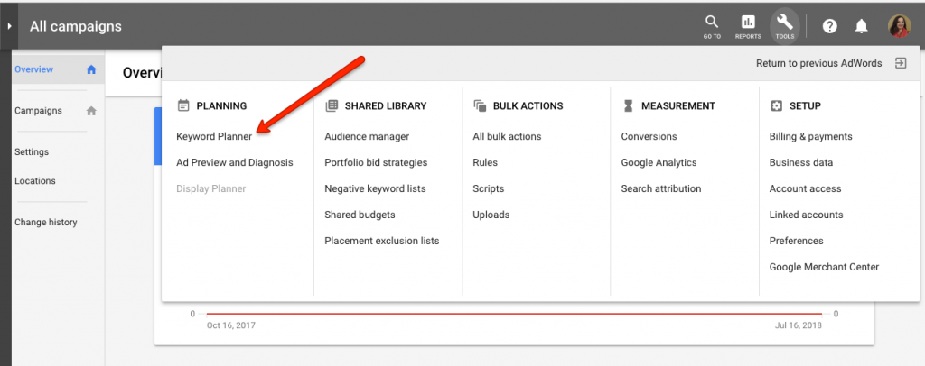Image resolution: width=925 pixels, height=366 pixels.
Task: Open Search attribution
Action: tap(661, 189)
